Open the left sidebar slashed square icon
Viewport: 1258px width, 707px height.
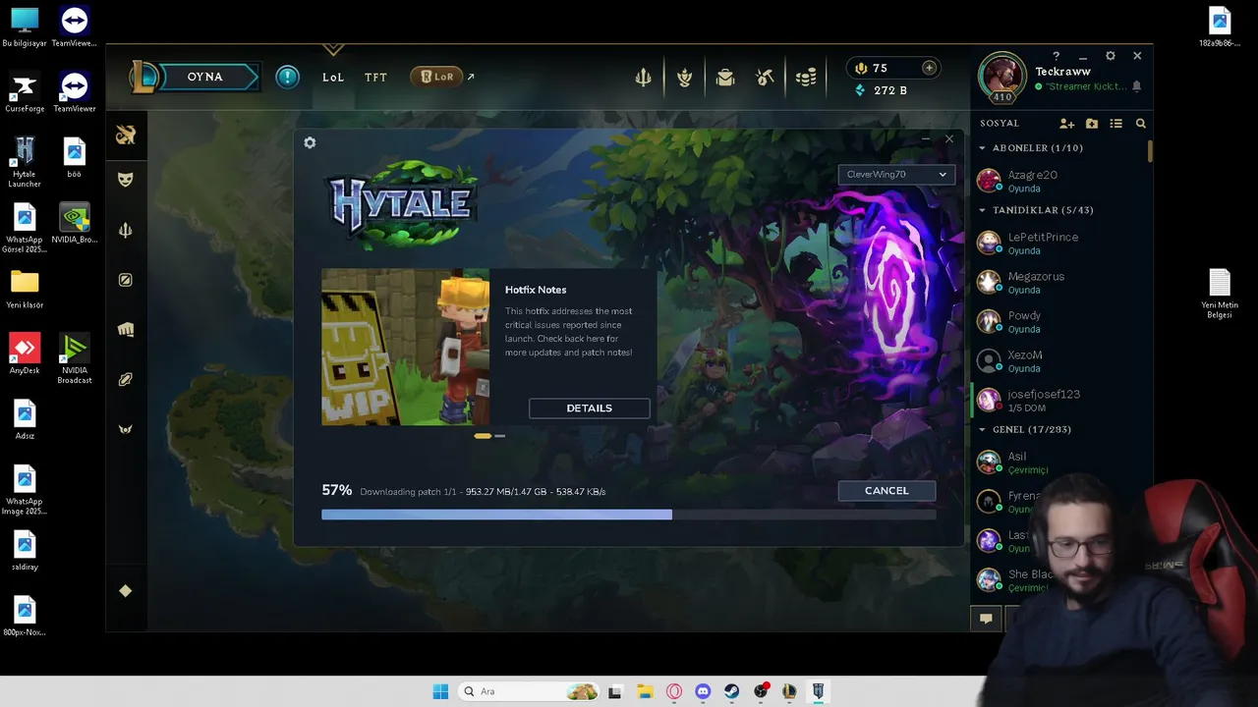(x=126, y=280)
